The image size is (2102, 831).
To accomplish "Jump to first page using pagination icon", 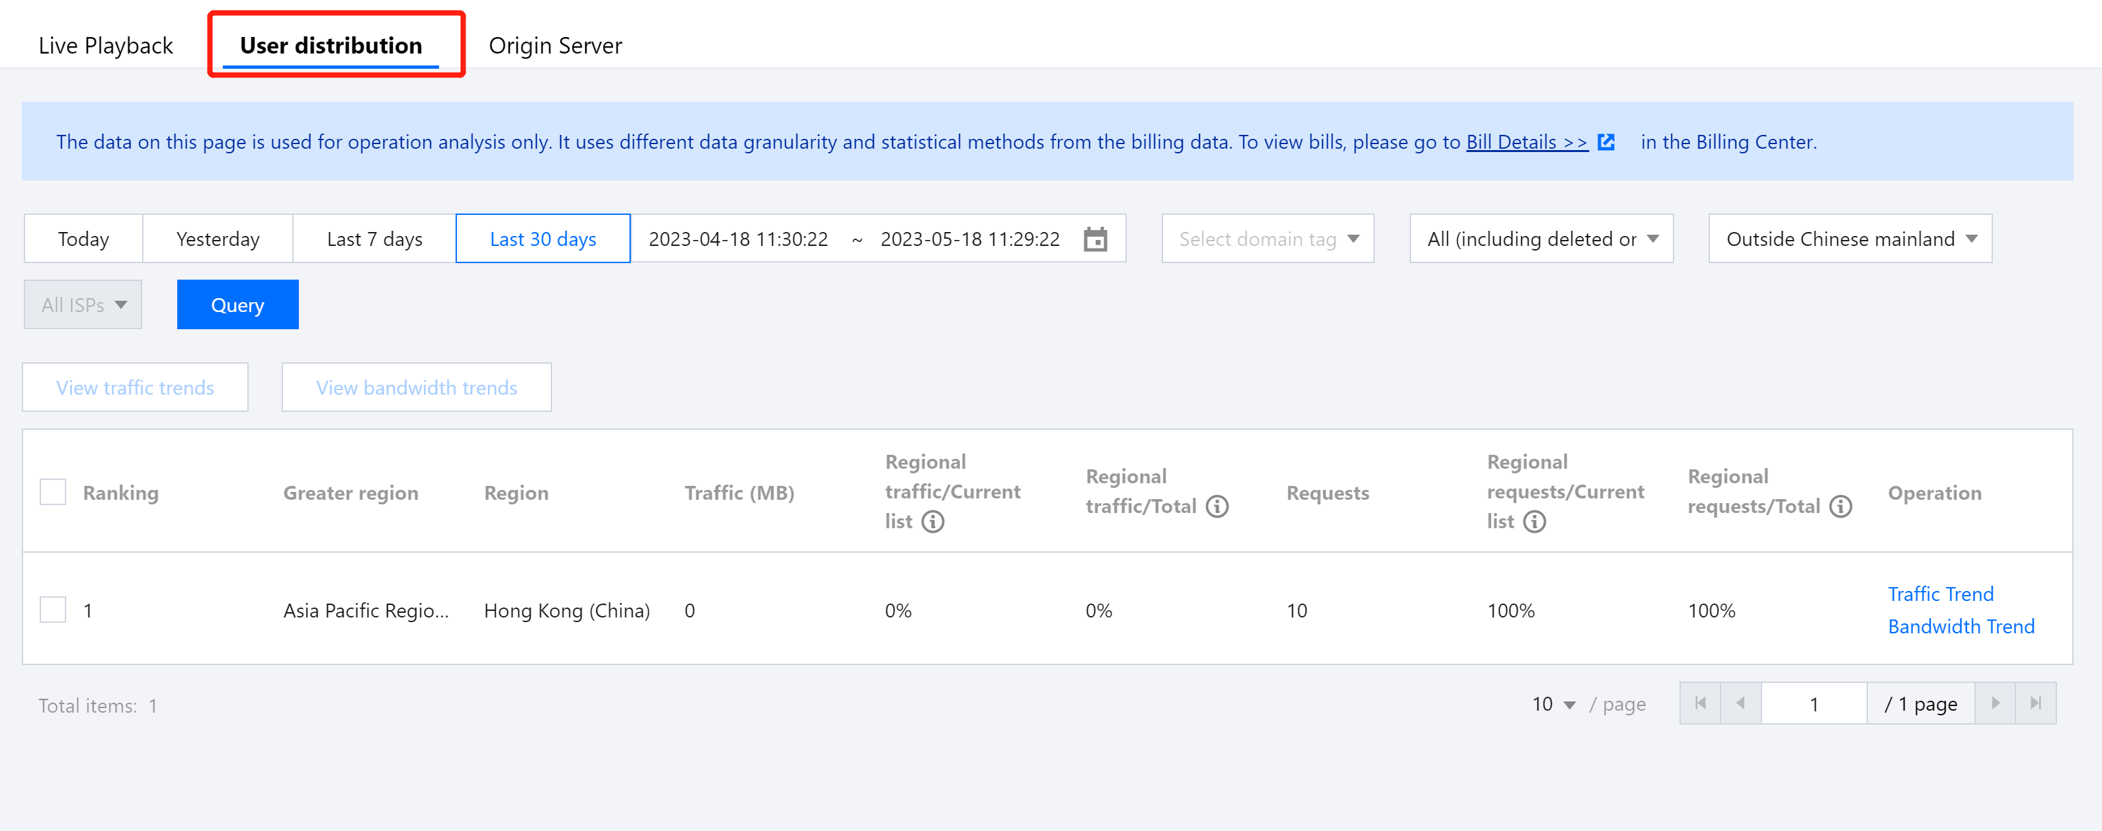I will (x=1700, y=702).
